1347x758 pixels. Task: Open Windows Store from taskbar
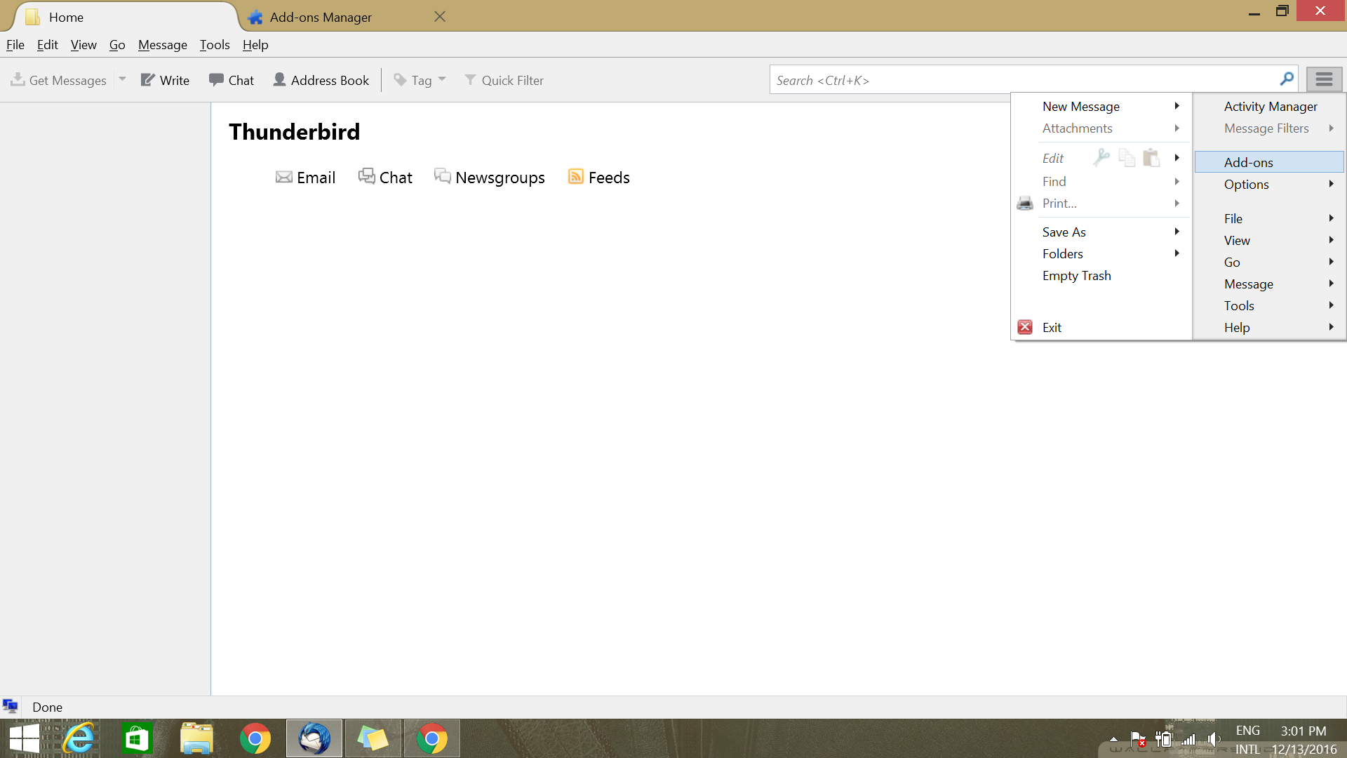137,738
